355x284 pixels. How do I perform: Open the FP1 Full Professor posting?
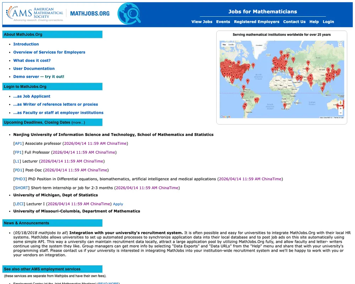[x=18, y=152]
